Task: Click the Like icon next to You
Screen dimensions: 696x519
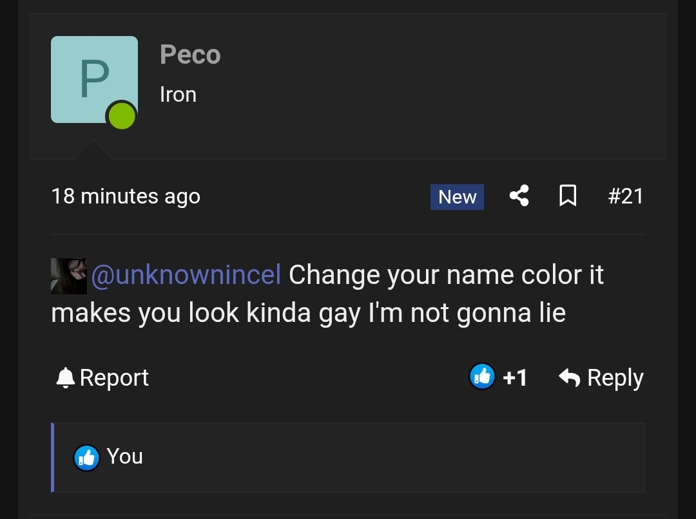Action: 87,457
